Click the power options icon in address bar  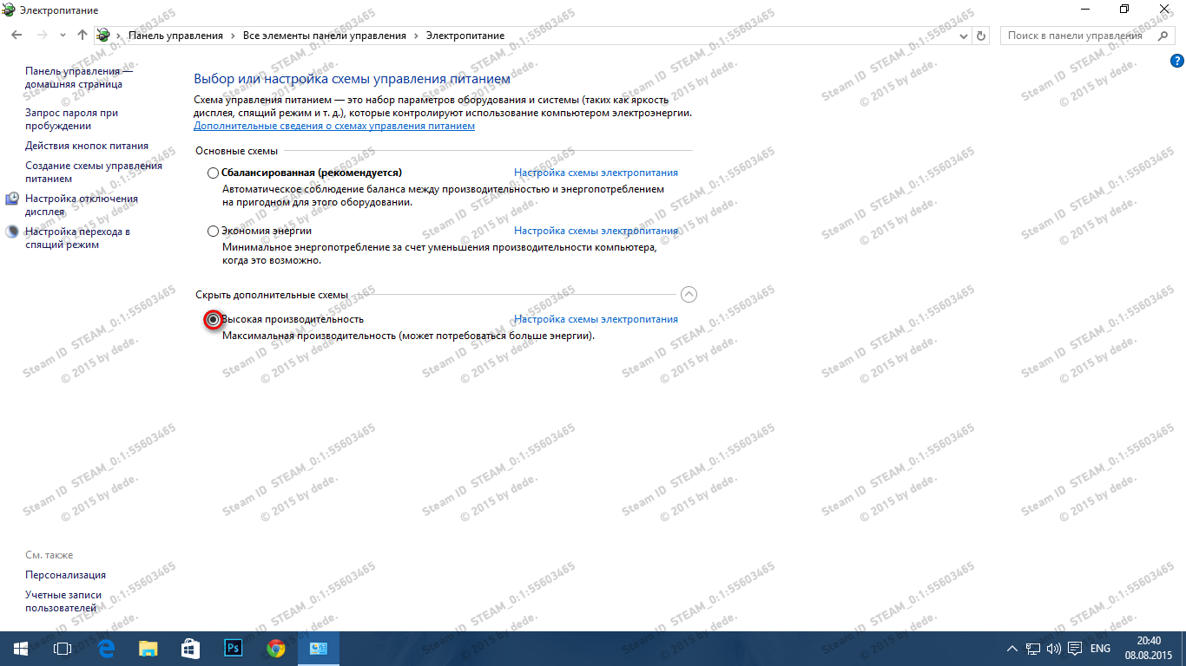pyautogui.click(x=103, y=36)
